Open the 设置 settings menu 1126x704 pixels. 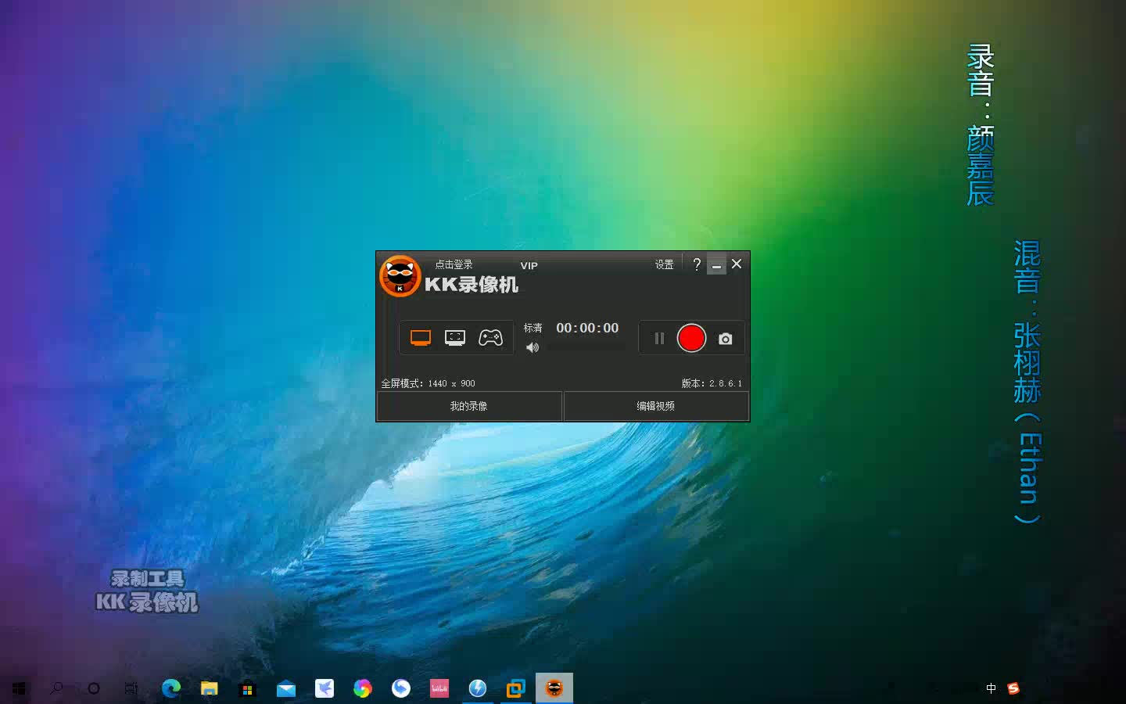(664, 264)
